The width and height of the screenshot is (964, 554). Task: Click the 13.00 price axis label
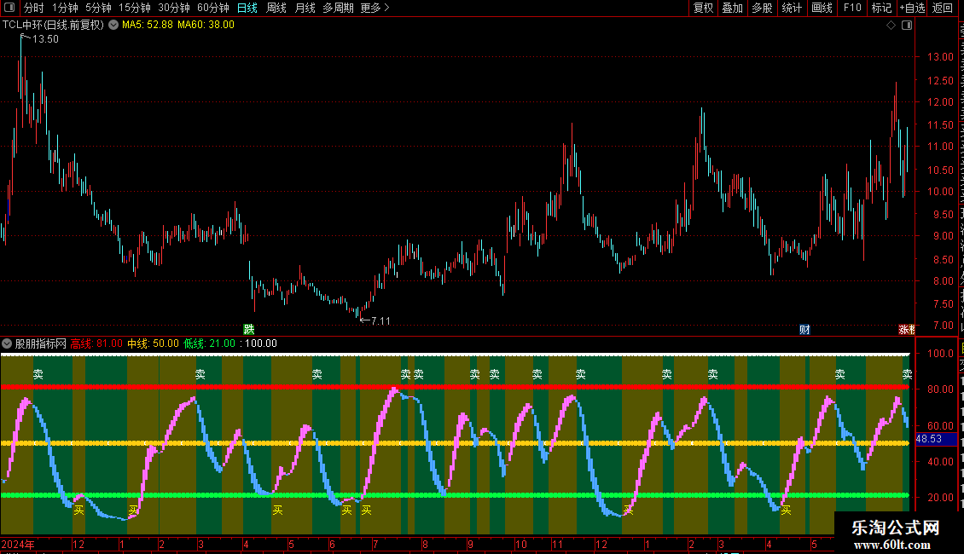tap(940, 57)
